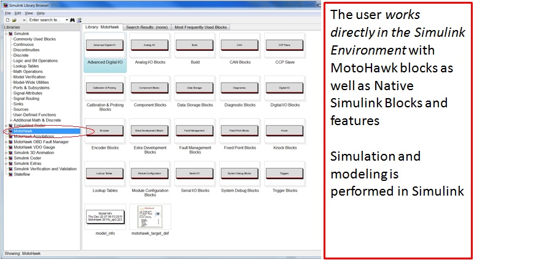Image resolution: width=536 pixels, height=260 pixels.
Task: Select Signal Attributes in the tree
Action: [28, 93]
